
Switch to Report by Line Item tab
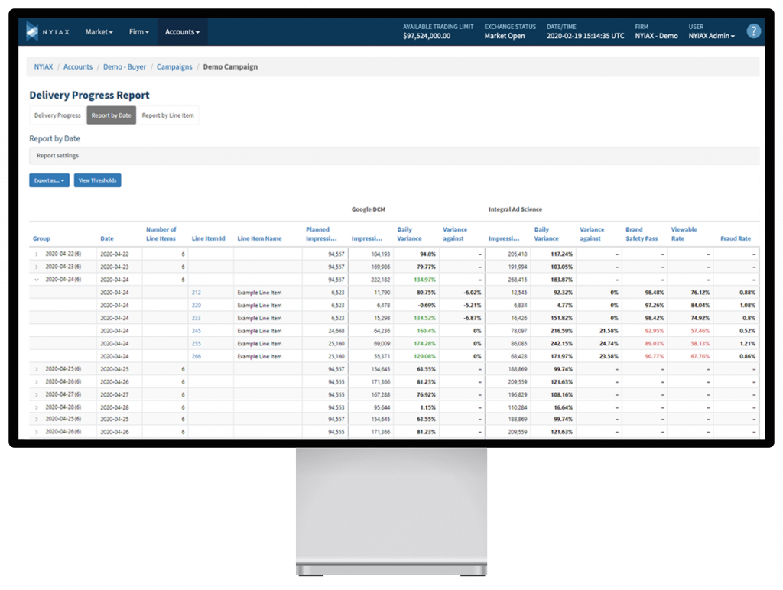(x=167, y=115)
